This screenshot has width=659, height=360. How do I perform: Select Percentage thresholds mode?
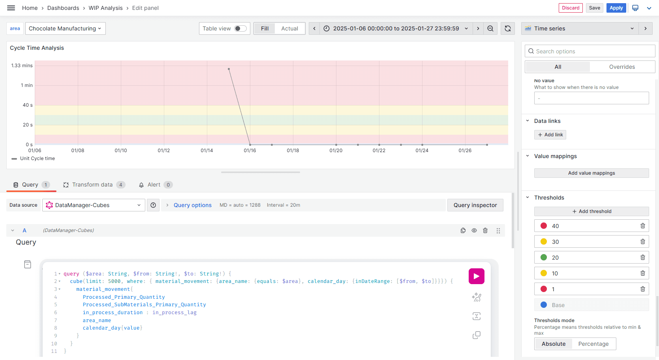coord(593,344)
